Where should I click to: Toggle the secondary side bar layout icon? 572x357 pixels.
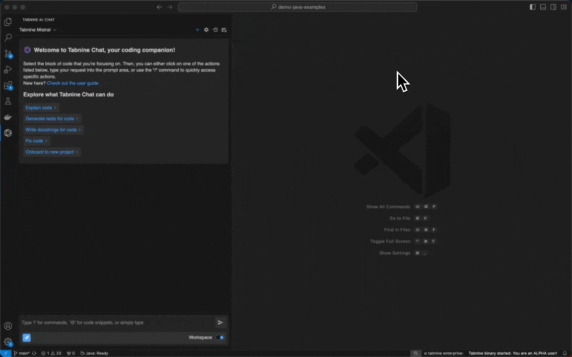pyautogui.click(x=554, y=7)
